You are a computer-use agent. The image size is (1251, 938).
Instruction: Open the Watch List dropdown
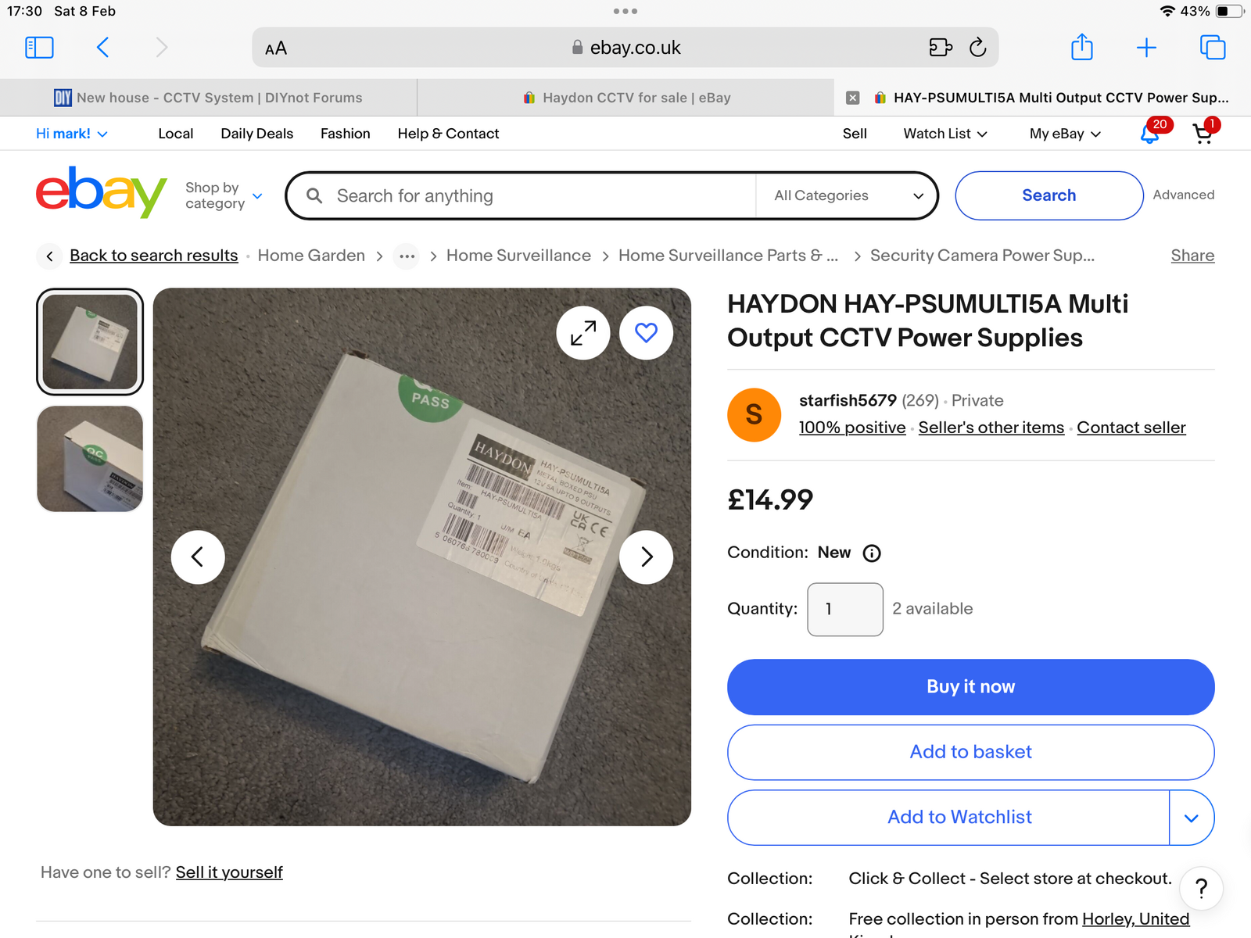945,134
